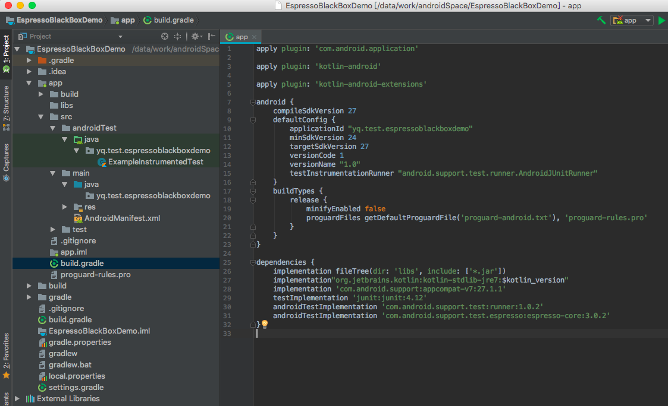Click the res folder icon
668x406 pixels.
click(77, 207)
